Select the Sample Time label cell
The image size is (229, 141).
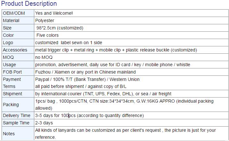tap(18, 123)
